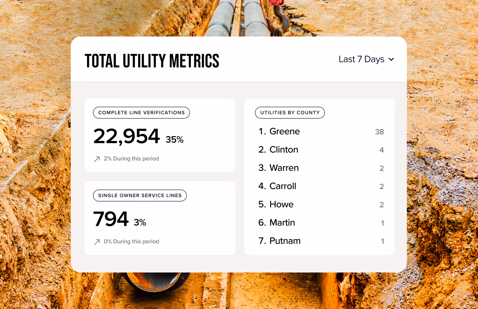Click the 0% During this period text
This screenshot has width=478, height=309.
131,241
